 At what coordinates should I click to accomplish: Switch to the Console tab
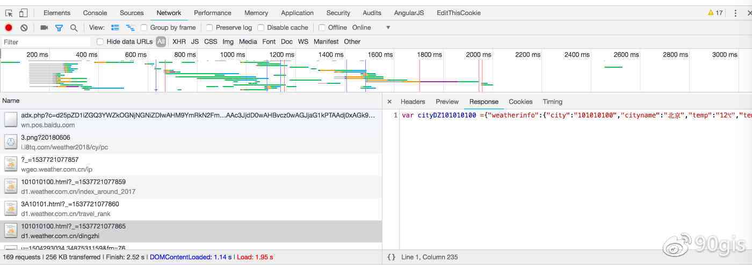[95, 13]
